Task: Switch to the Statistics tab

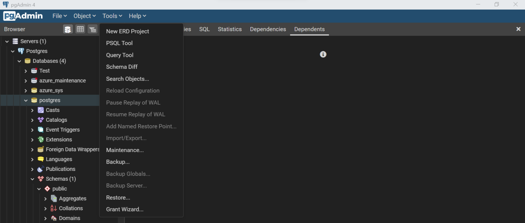Action: tap(229, 29)
